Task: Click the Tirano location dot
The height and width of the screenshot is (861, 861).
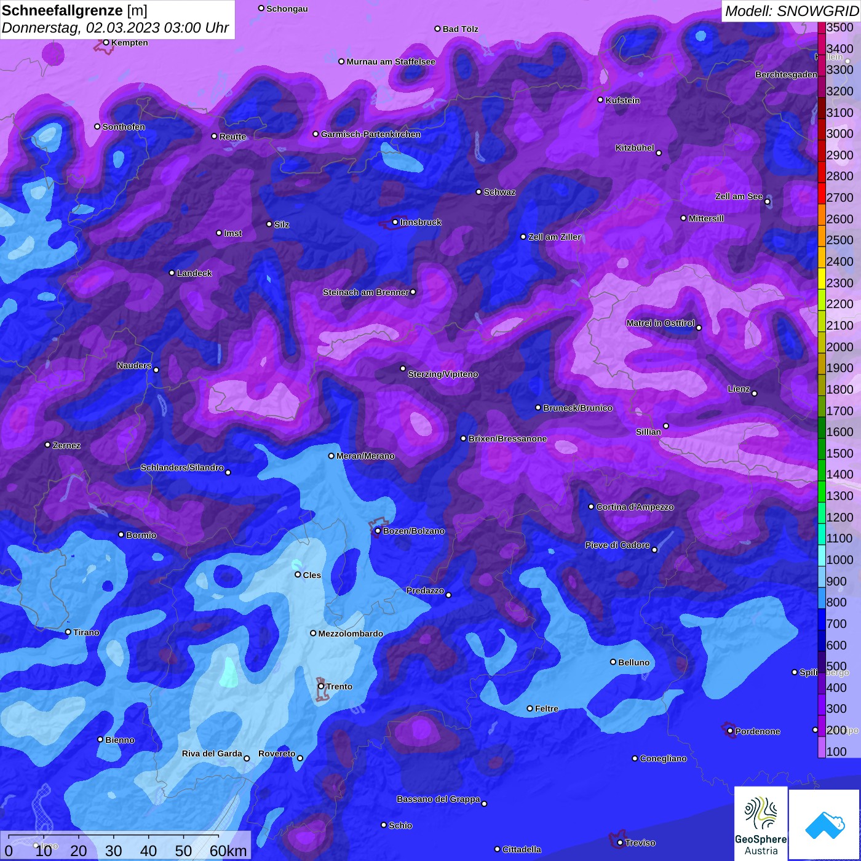Action: [x=68, y=632]
